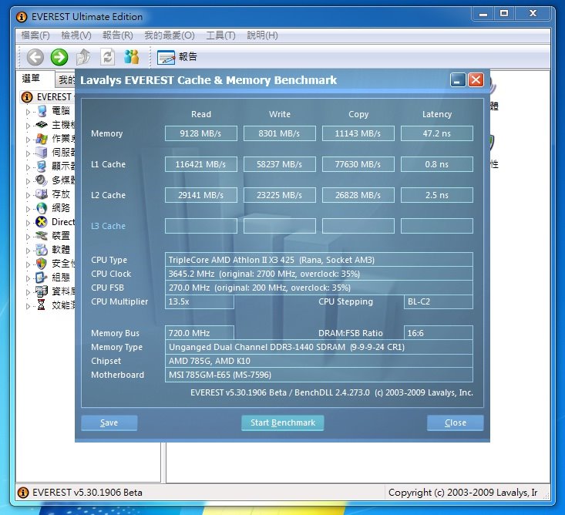
Task: Expand the 網路 tree node
Action: pos(28,209)
